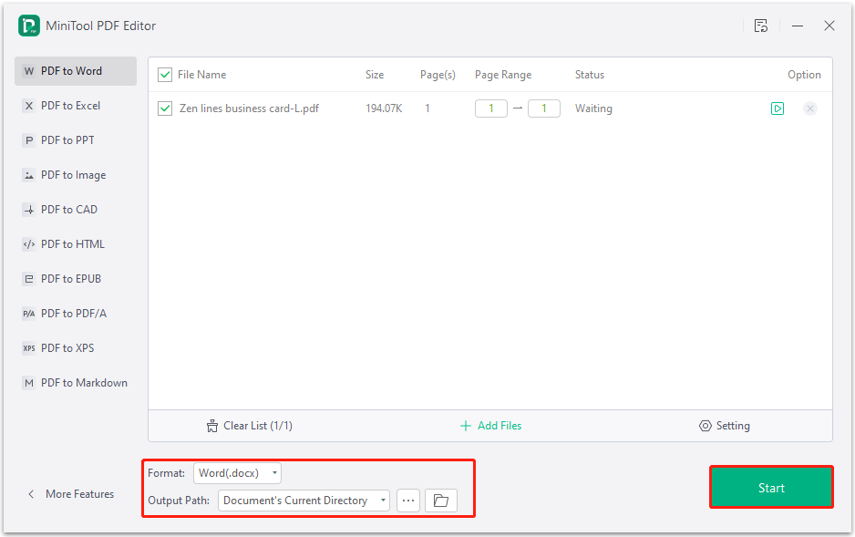Screen dimensions: 855x537
Task: Open the conversion history icon in title bar
Action: 761,26
